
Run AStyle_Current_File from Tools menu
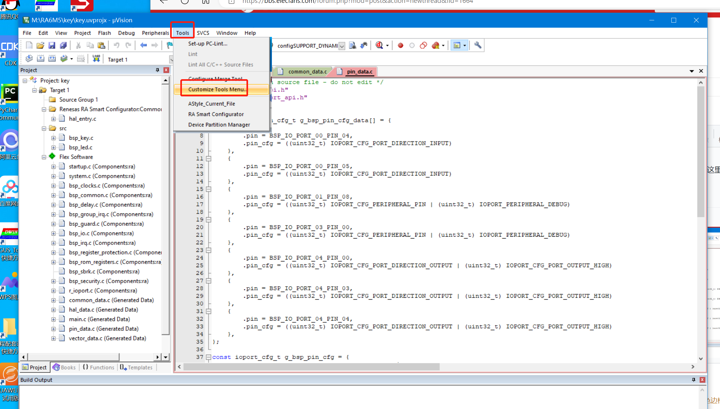221,104
